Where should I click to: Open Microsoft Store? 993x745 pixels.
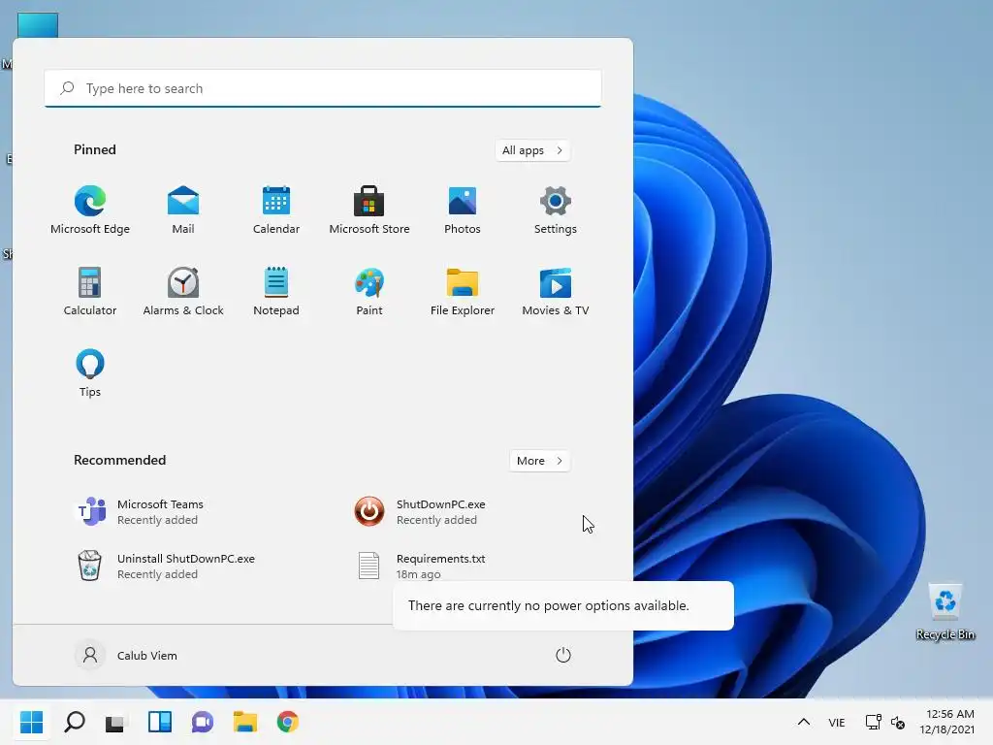pos(369,211)
